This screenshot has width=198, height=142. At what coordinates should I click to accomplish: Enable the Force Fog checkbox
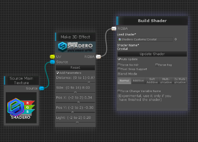pos(157,65)
